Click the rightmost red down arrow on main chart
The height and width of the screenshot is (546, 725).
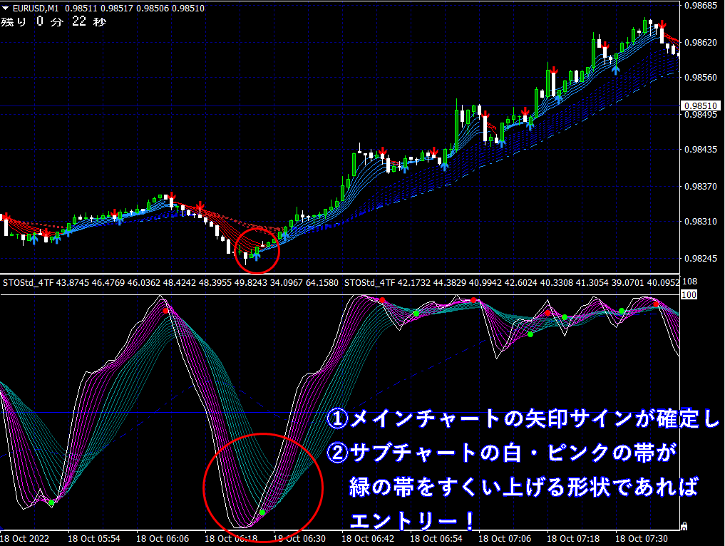pos(662,25)
